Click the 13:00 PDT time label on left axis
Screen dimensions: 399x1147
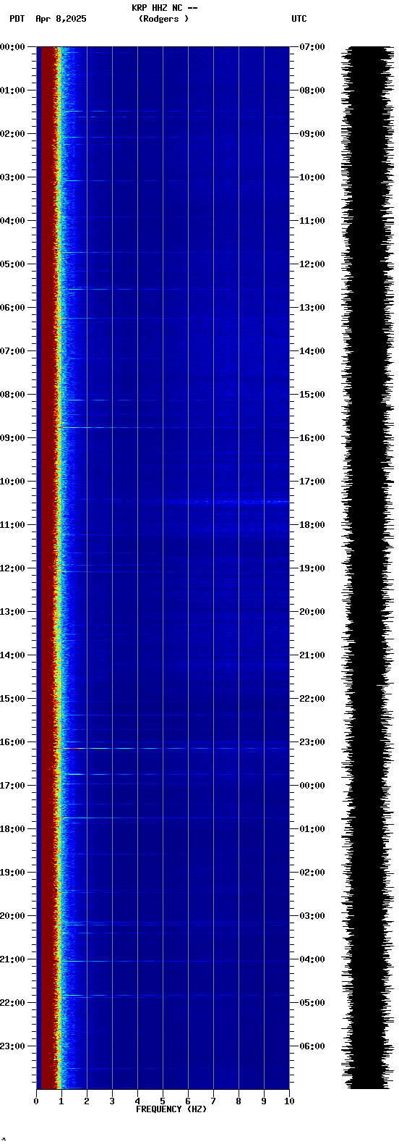point(13,612)
